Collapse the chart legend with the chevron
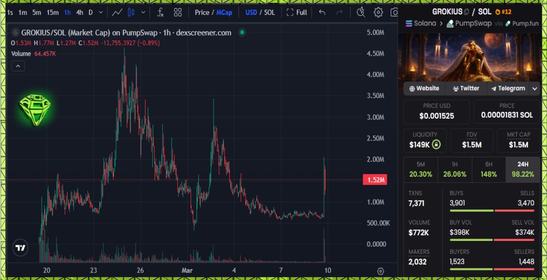This screenshot has height=280, width=547. 18,66
